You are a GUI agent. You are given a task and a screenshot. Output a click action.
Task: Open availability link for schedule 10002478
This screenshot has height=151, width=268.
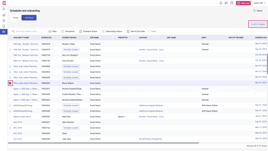(26, 44)
